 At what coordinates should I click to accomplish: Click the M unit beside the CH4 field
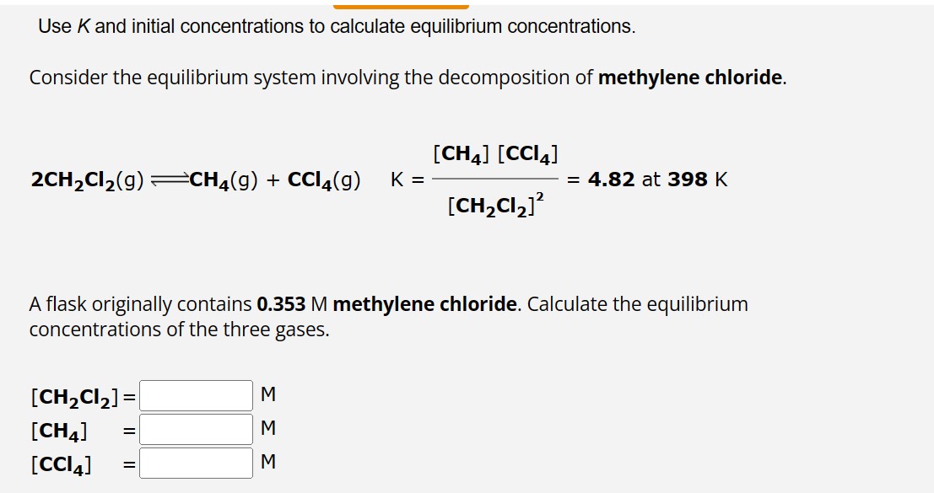[267, 428]
